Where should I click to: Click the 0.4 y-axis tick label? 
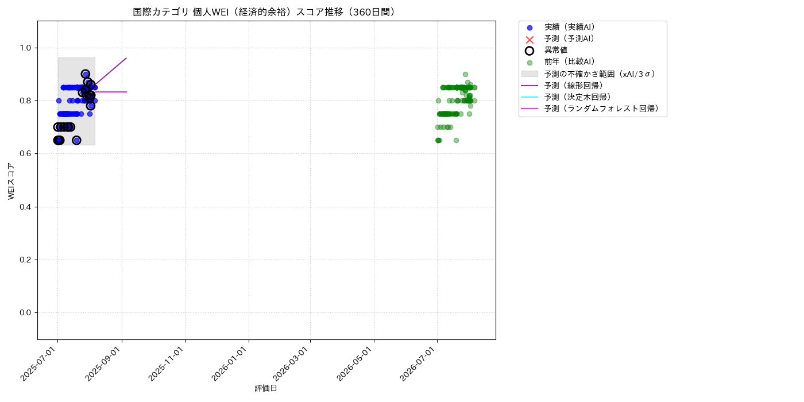point(26,207)
